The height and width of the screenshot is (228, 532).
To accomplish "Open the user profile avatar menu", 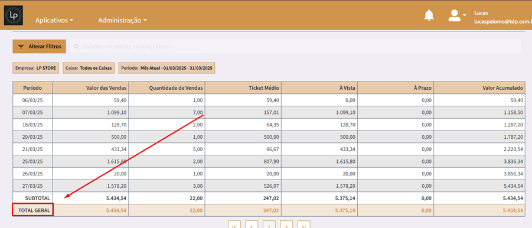I will pyautogui.click(x=454, y=15).
